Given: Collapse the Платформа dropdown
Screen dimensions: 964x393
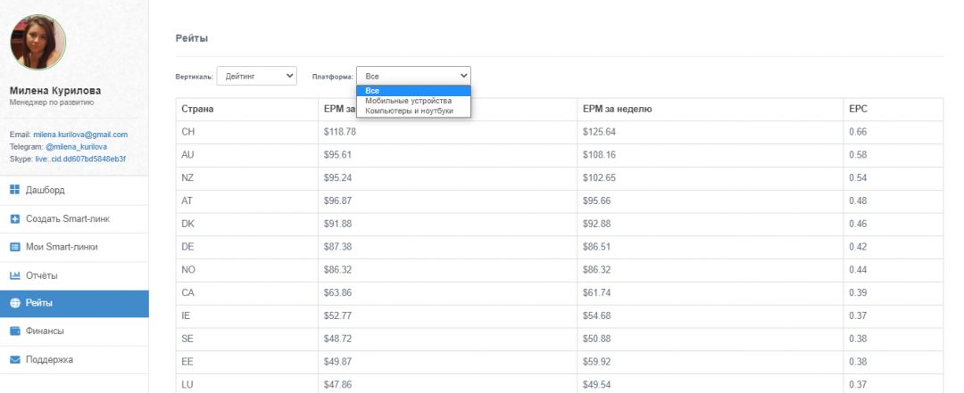Looking at the screenshot, I should [413, 77].
